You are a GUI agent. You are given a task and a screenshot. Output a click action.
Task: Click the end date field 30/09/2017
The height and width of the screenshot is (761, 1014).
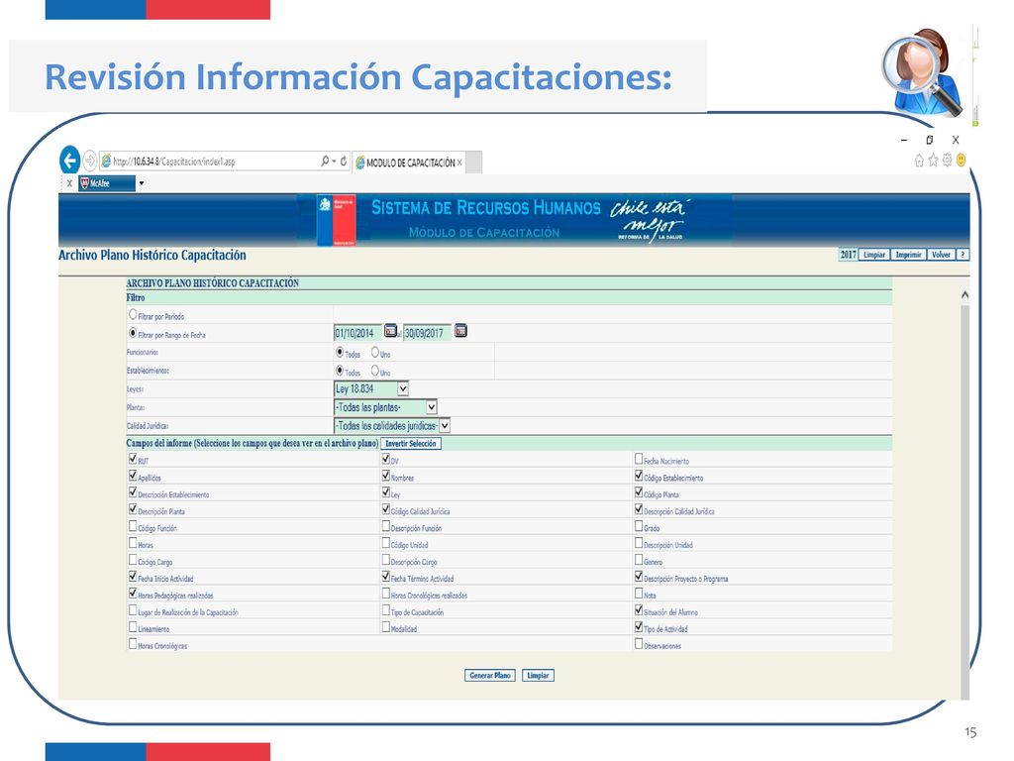click(427, 333)
